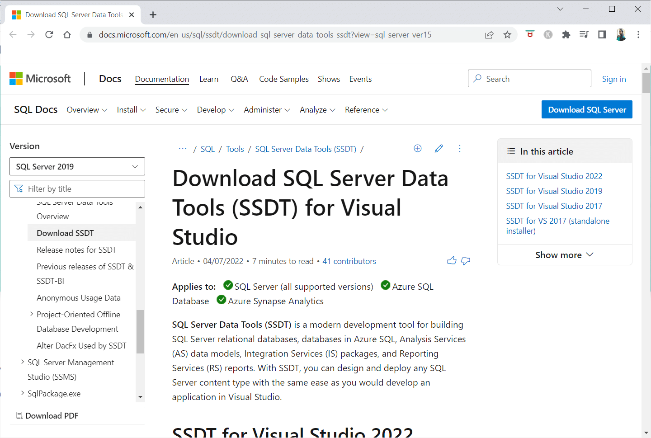Expand Project-Oriented Offline Database Development

click(31, 314)
